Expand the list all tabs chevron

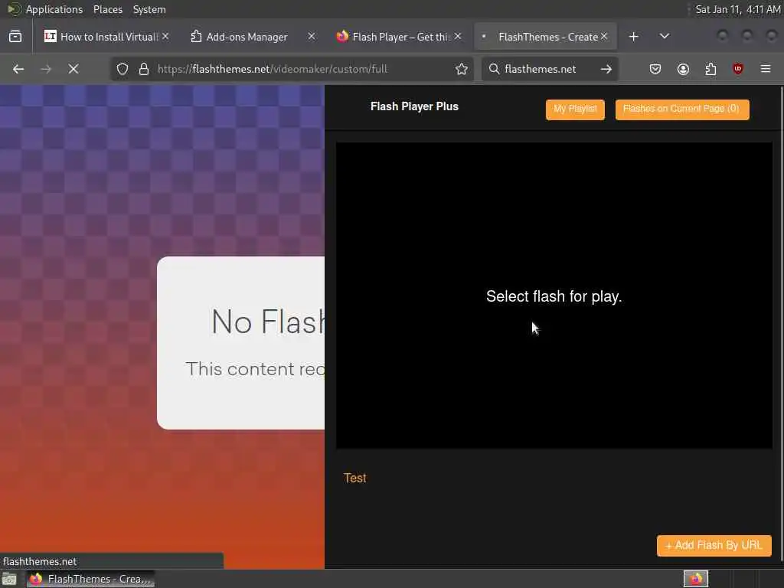[x=665, y=37]
